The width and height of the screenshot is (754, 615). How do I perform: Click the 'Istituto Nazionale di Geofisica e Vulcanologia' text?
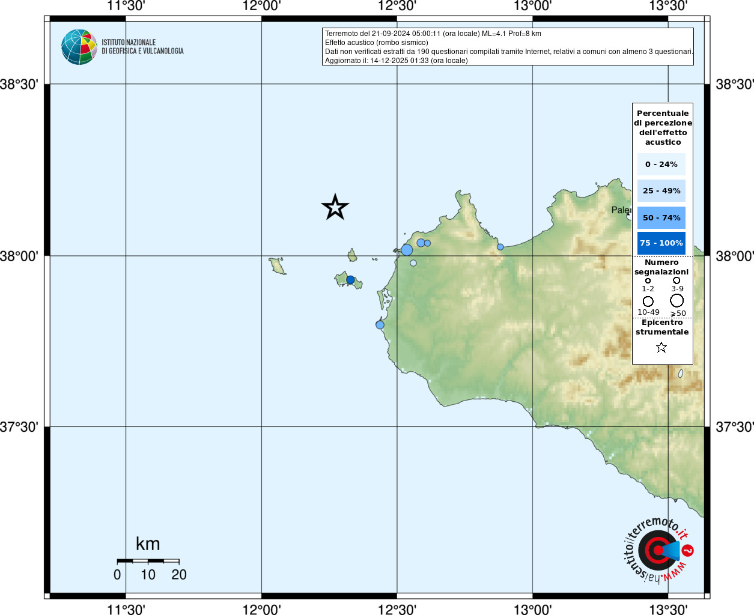(x=142, y=47)
